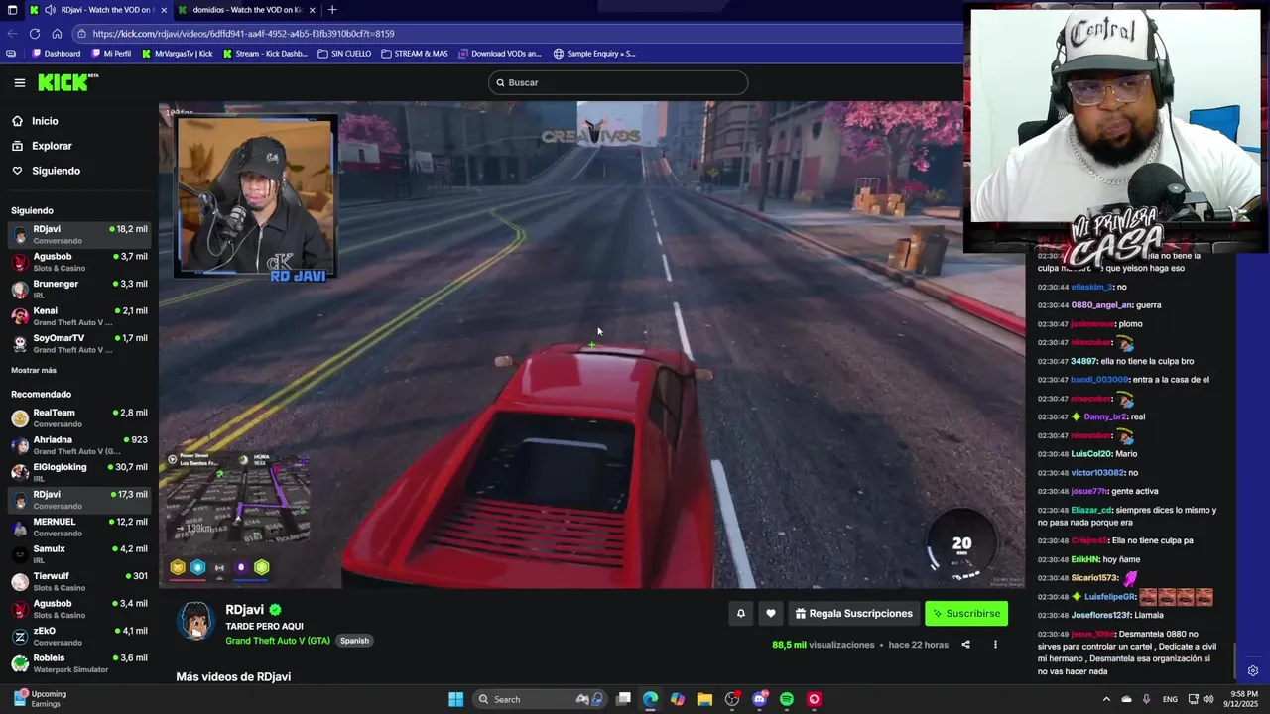Show hidden system tray icons
This screenshot has height=714, width=1270.
1106,699
